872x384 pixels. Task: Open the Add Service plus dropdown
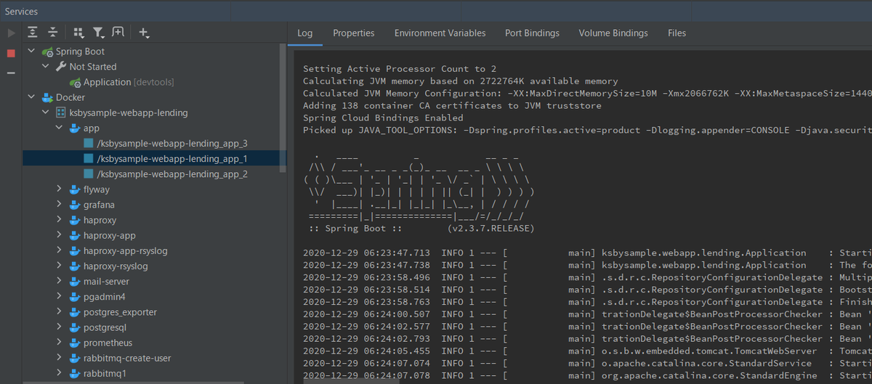coord(144,33)
